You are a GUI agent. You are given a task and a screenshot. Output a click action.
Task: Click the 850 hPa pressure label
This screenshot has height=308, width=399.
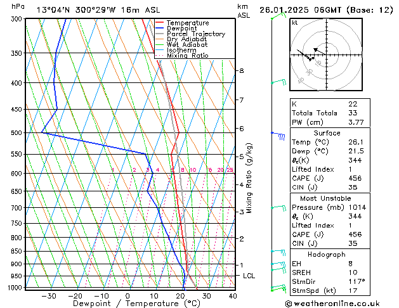(x=18, y=251)
